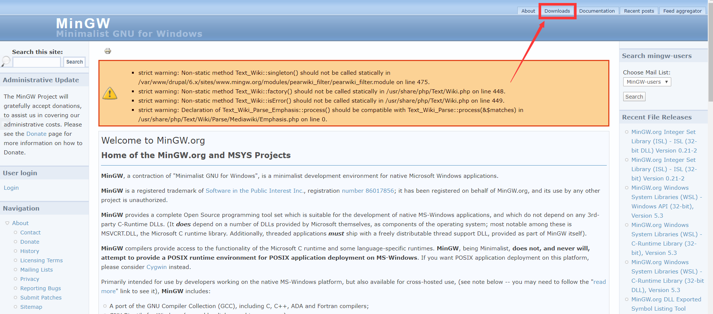Screen dimensions: 713x314
Task: Click the MinGW site title logo
Action: (x=83, y=23)
